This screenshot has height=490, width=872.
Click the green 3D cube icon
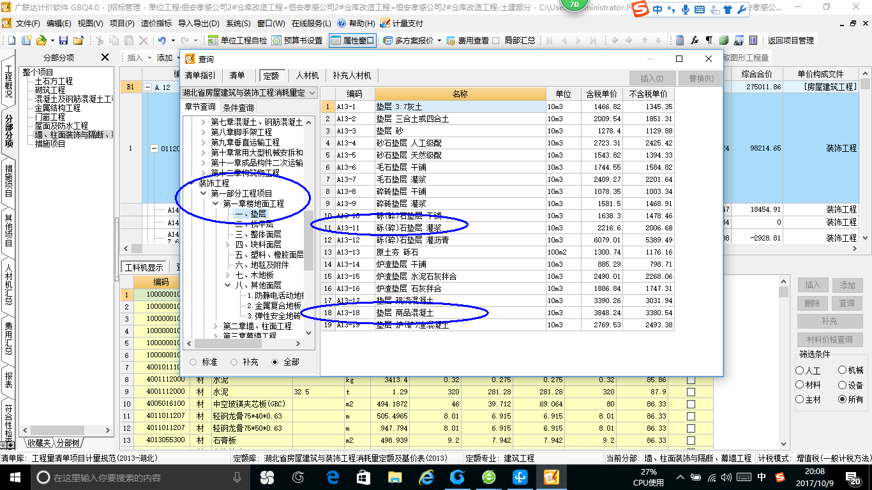click(x=723, y=40)
